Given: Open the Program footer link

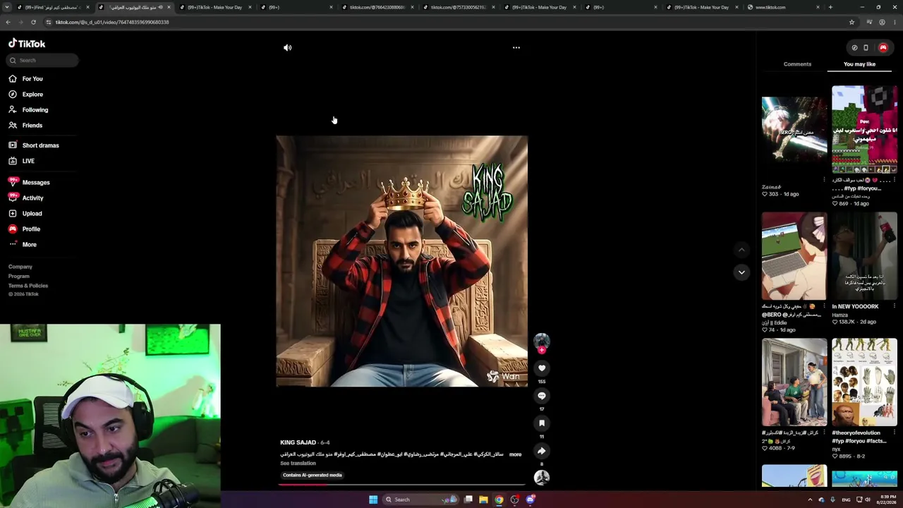Looking at the screenshot, I should click(19, 276).
